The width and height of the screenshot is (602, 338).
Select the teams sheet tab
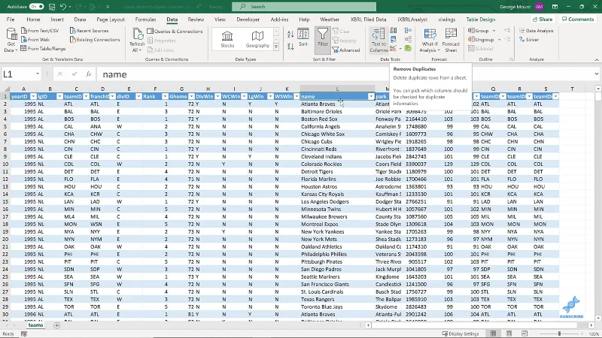pyautogui.click(x=35, y=325)
